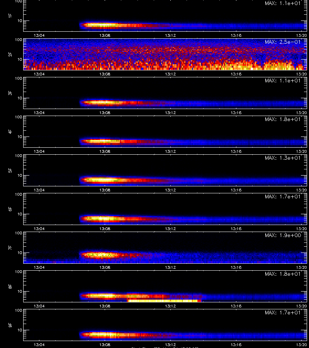Screen dimensions: 309x348
Task: Click the 5F axis label
Action: 10,170
